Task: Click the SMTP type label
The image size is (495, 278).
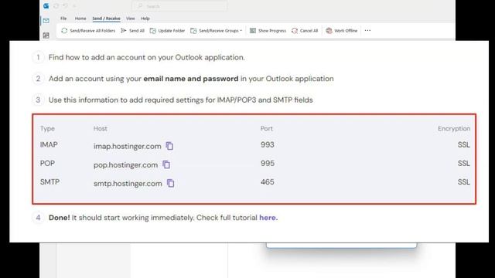Action: (49, 182)
